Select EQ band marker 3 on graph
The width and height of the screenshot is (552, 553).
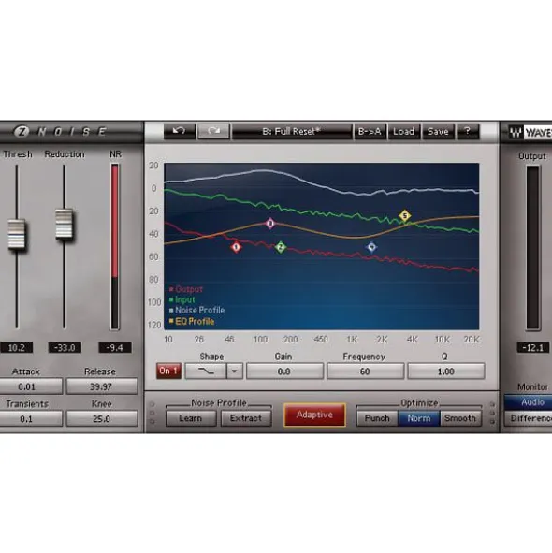pos(270,224)
